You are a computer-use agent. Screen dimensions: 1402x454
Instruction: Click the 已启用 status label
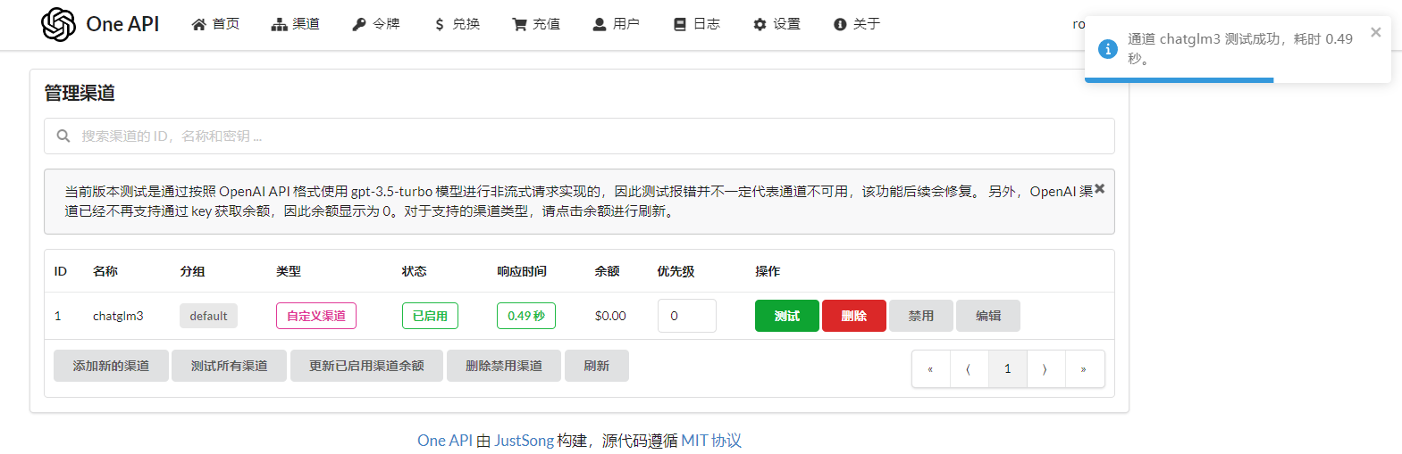(x=430, y=316)
